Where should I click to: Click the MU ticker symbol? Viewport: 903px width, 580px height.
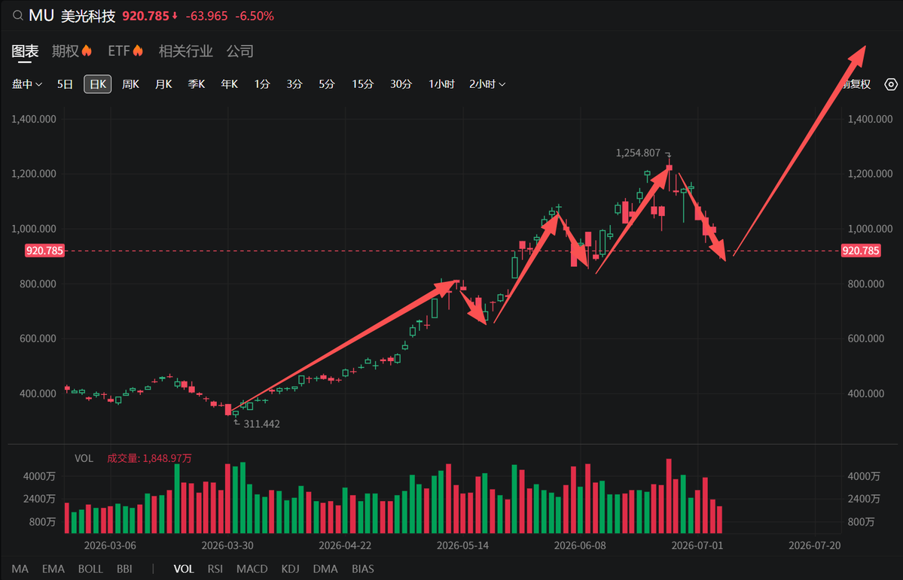(x=41, y=16)
